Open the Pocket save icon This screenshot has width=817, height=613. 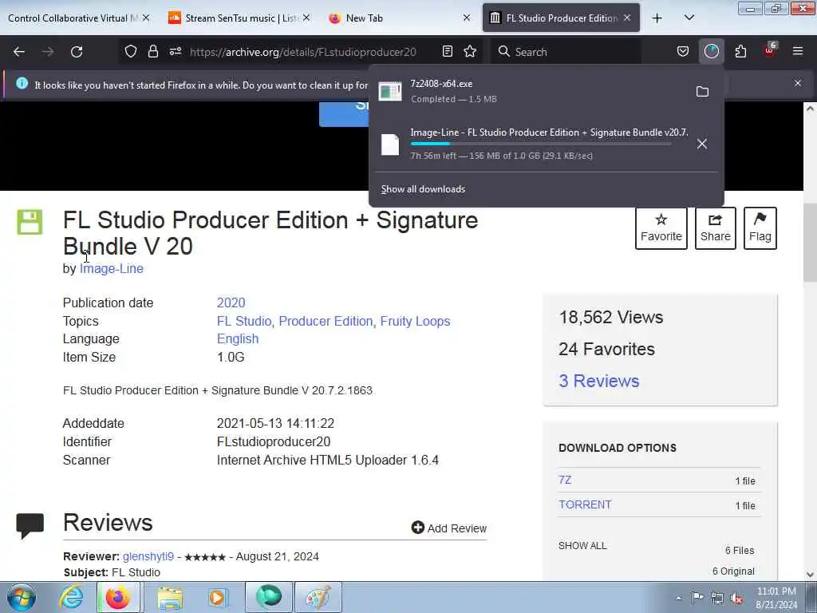click(x=683, y=51)
